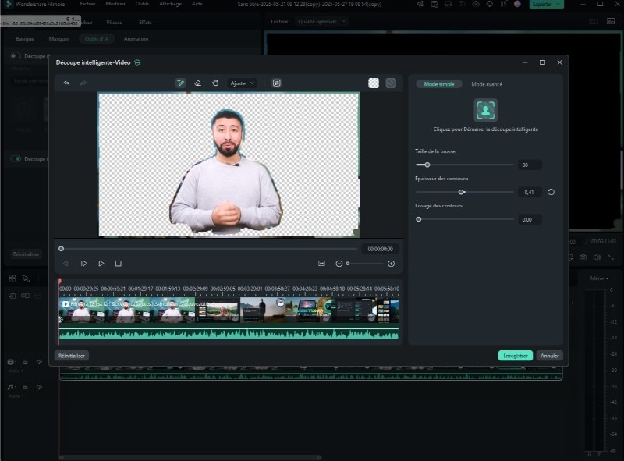Adjust the Épaisseur des contours slider

(465, 192)
